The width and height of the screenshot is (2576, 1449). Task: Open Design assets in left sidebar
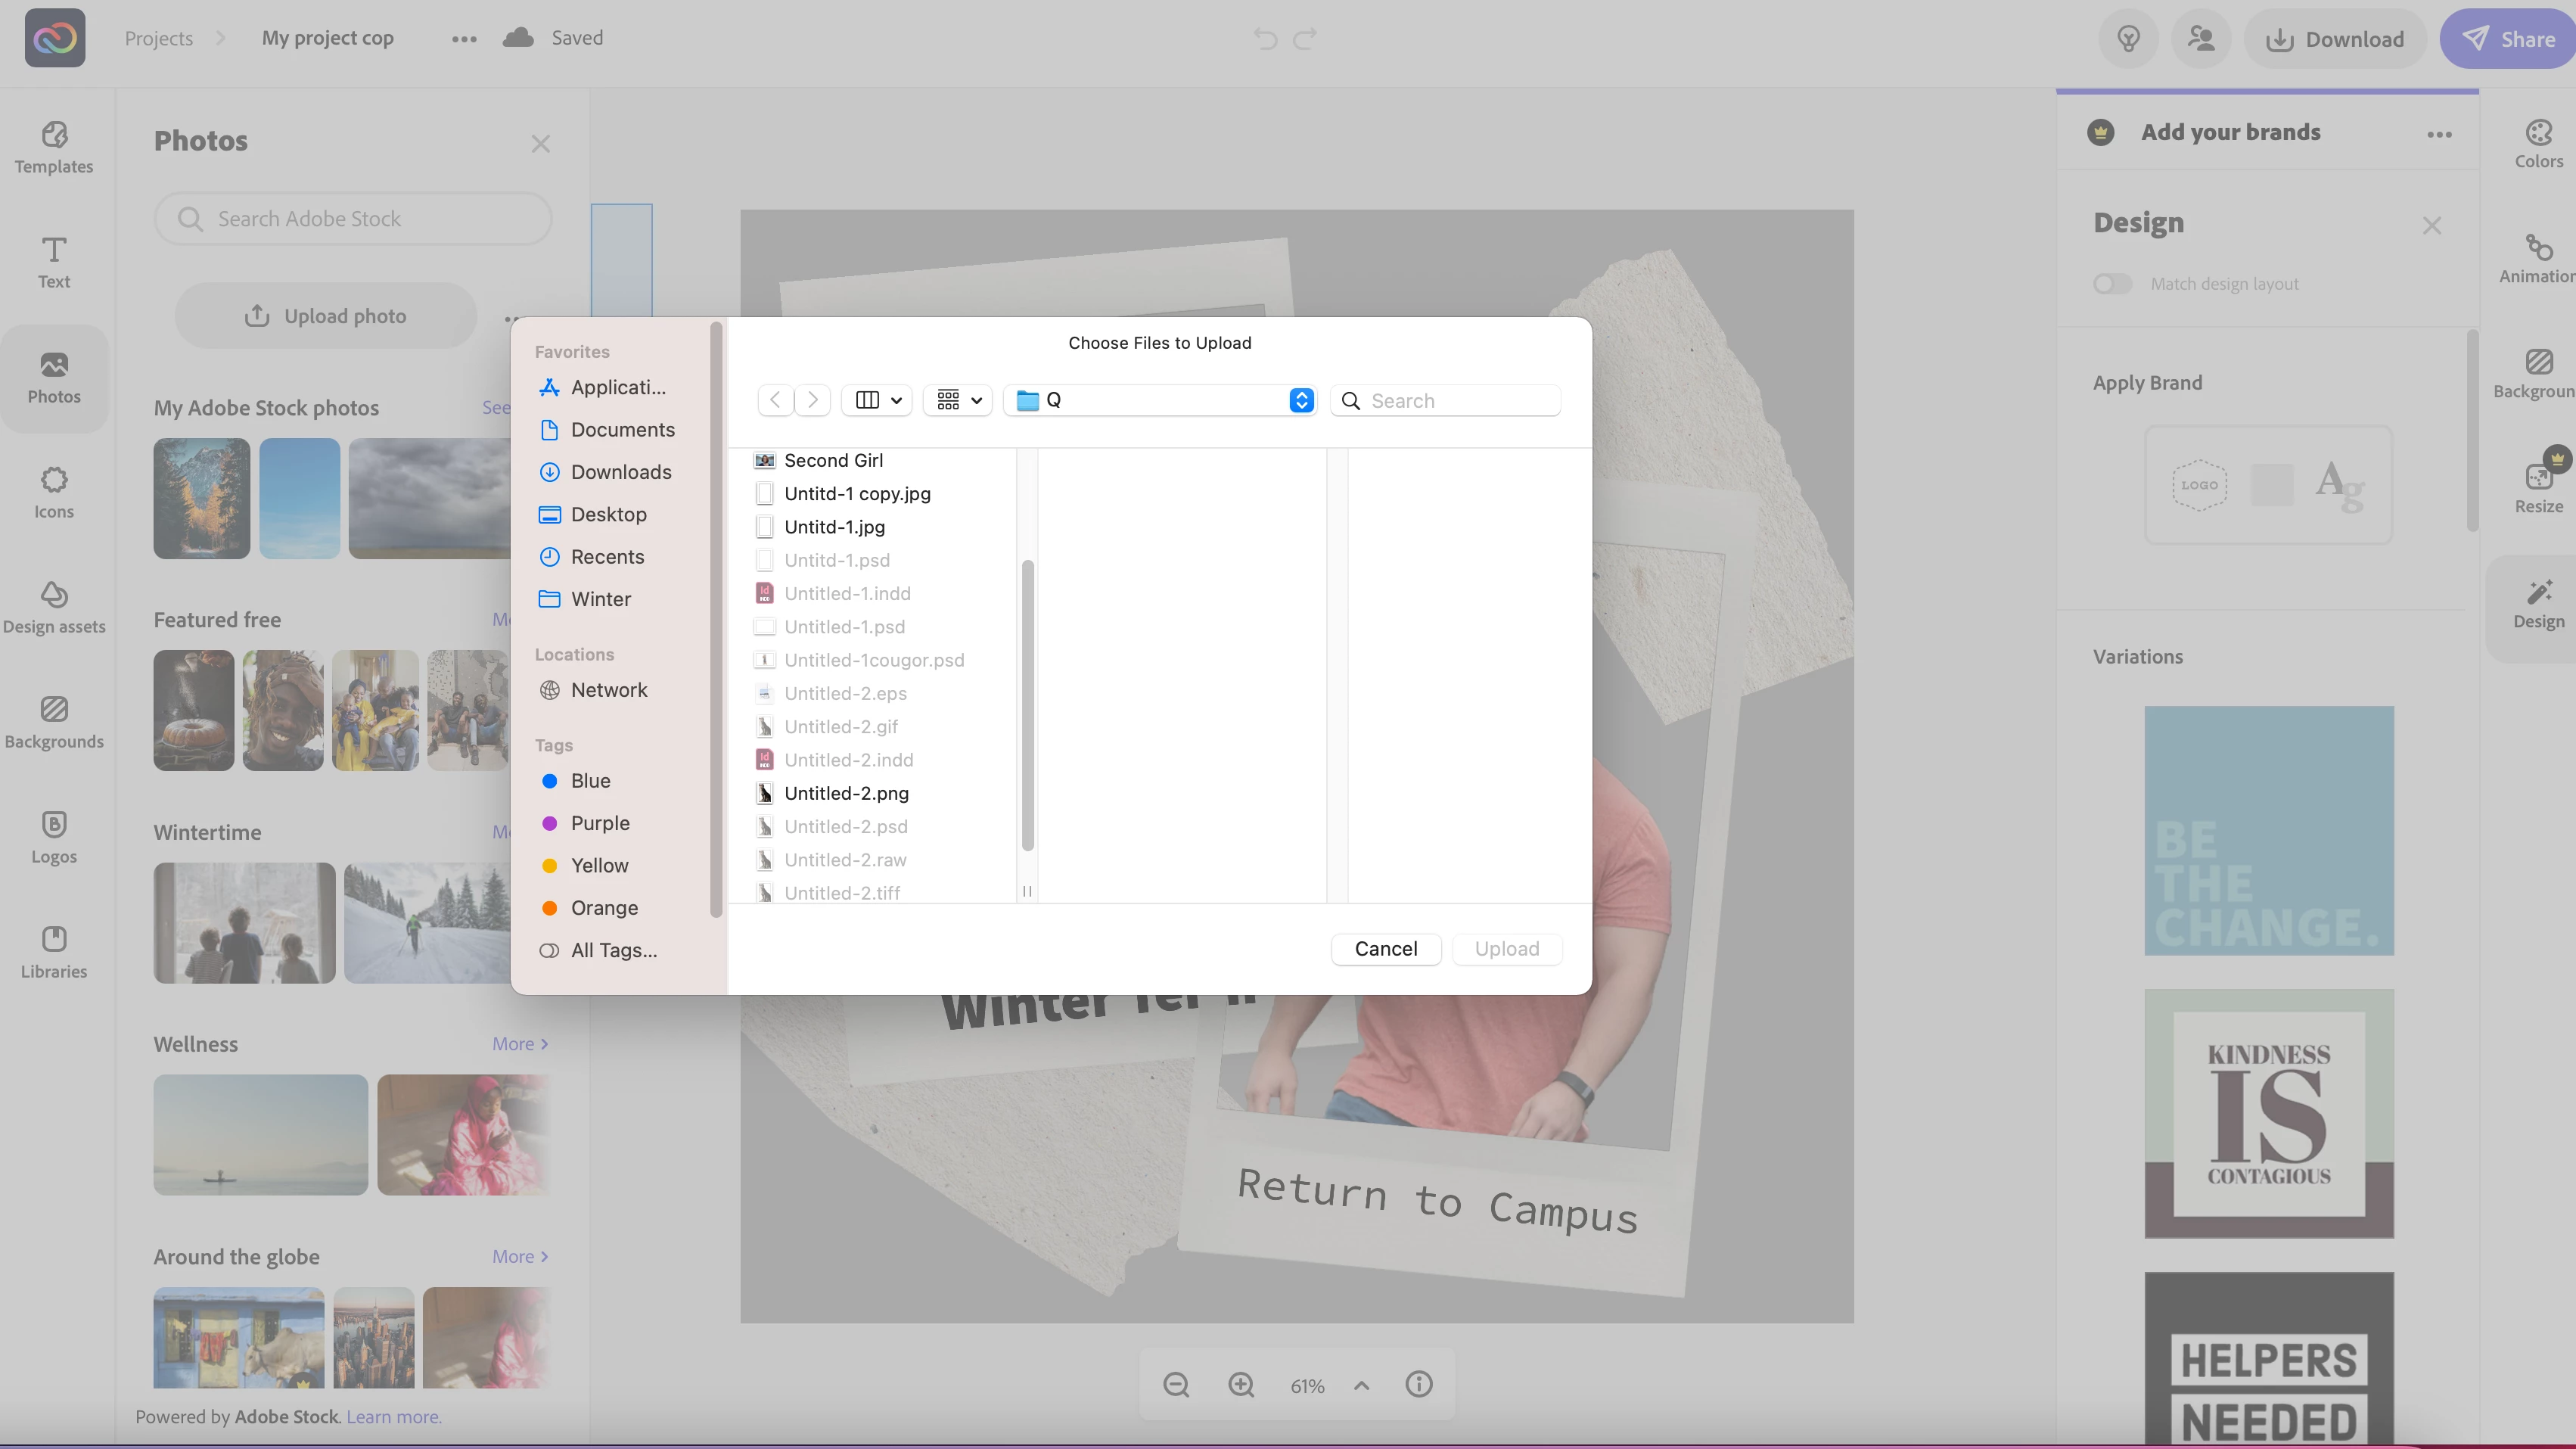pos(54,607)
